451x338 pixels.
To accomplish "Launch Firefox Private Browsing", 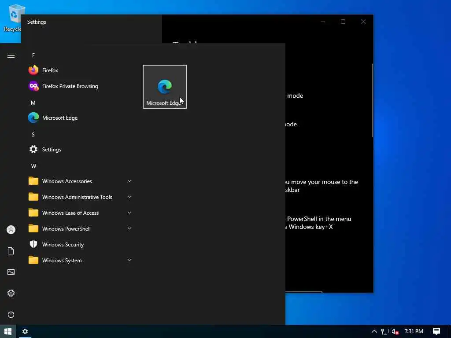I will [x=80, y=86].
